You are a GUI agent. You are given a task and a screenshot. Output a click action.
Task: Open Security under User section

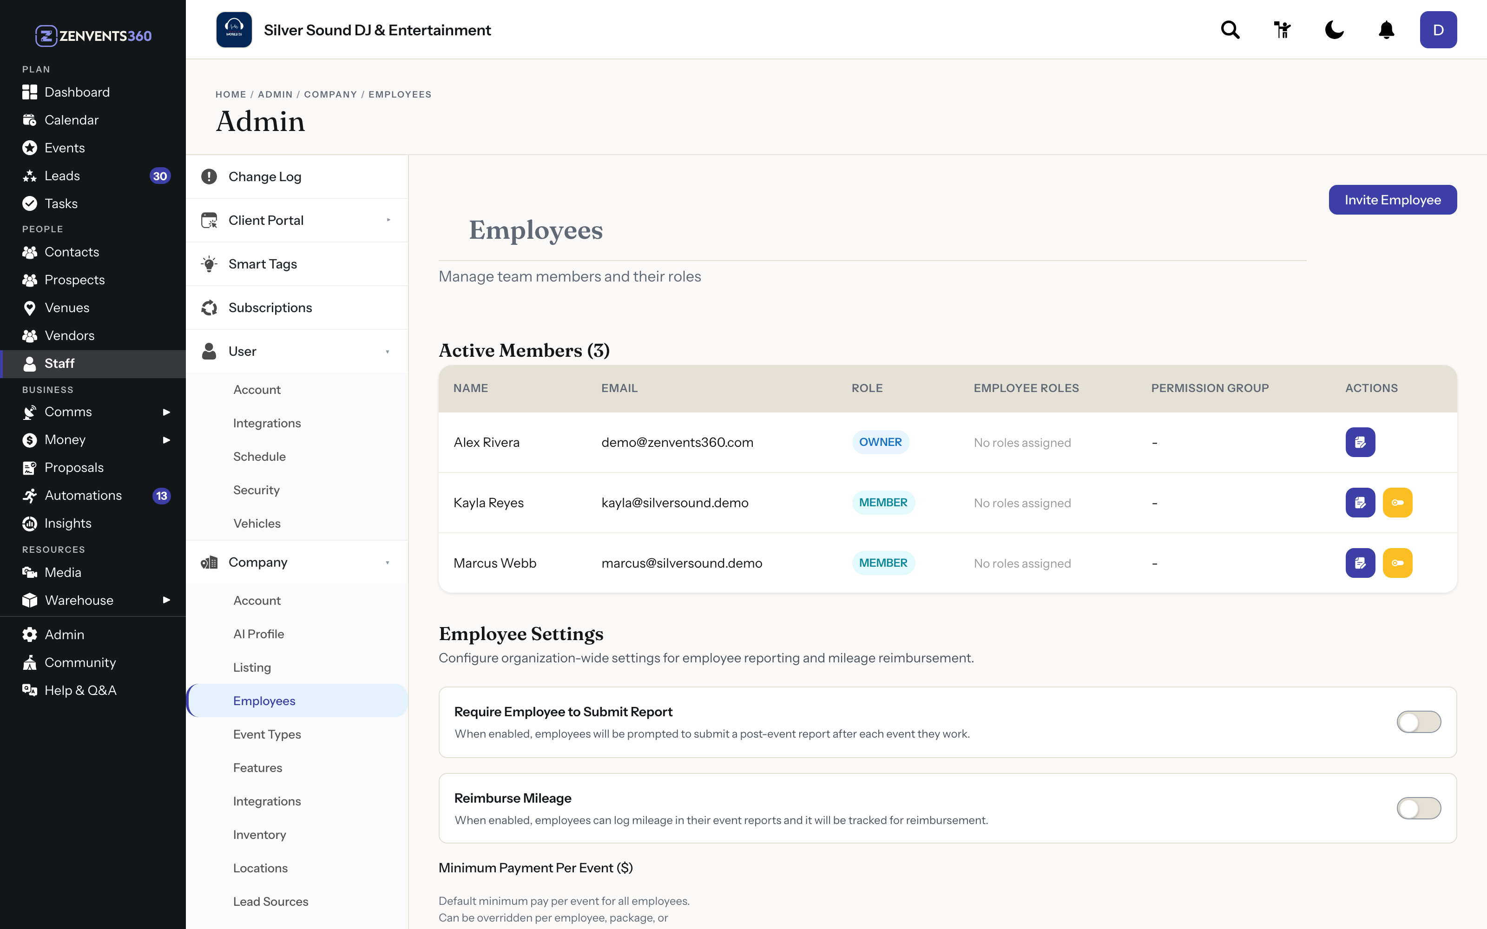(297, 490)
